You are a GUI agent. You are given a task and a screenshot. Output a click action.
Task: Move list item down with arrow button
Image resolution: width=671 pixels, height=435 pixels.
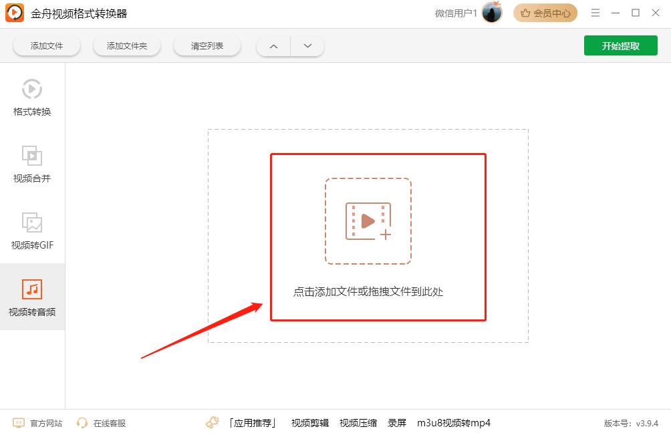coord(307,45)
